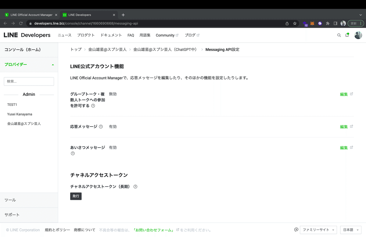Open the Chrome profile avatar
Screen dimensions: 366x237
(343, 23)
